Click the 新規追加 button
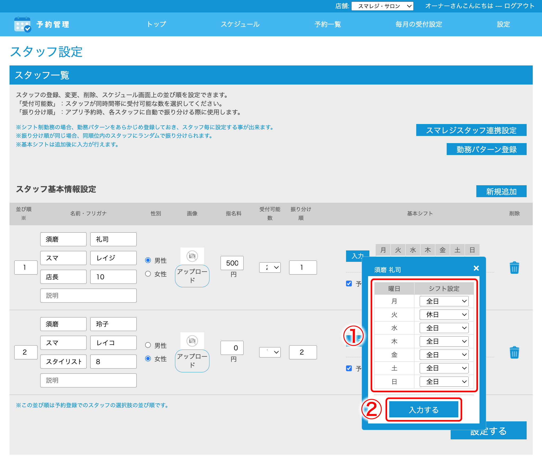The height and width of the screenshot is (468, 542). coord(501,191)
